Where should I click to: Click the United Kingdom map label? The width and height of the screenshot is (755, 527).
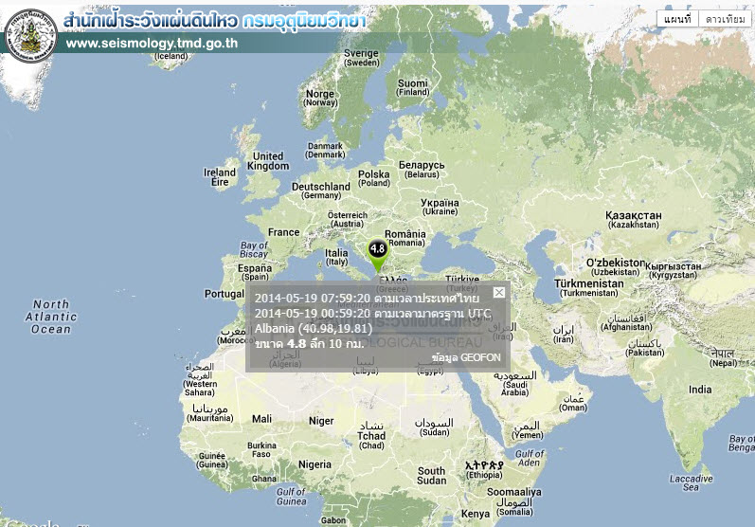point(268,161)
